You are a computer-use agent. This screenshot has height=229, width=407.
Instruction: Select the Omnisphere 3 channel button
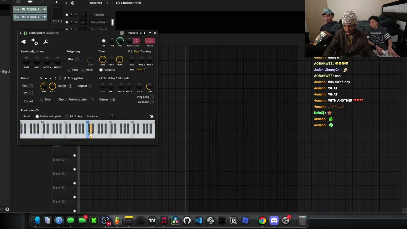tap(99, 22)
